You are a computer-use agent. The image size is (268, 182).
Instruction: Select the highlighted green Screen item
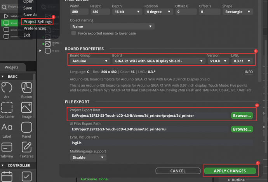pyautogui.click(x=9, y=23)
